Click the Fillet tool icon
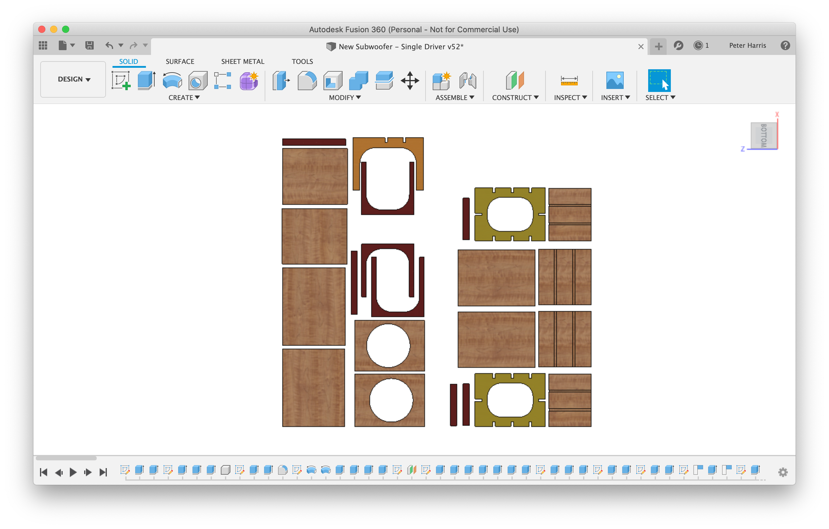Viewport: 829px width, 529px height. click(x=307, y=80)
